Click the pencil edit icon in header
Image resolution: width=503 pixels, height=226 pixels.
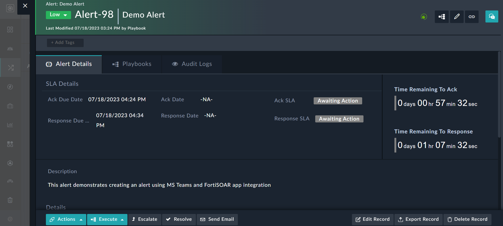(x=457, y=17)
